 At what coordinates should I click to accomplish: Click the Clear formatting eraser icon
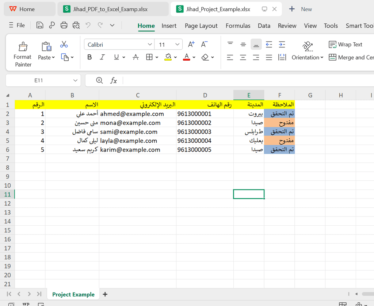tap(205, 57)
